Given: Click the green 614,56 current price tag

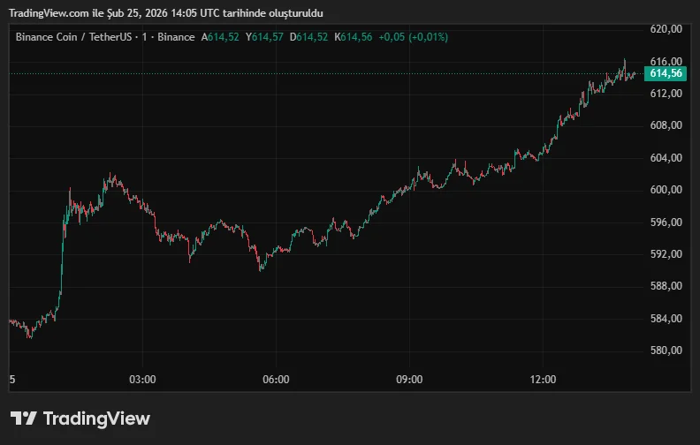Looking at the screenshot, I should 666,73.
